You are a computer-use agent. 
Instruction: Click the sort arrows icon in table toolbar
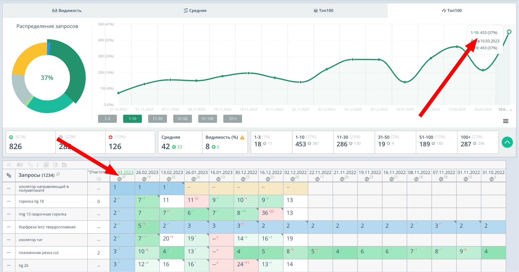(9, 165)
